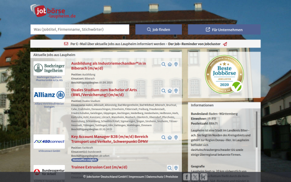
Task: Click Beschäftigungsbeginn: 01.09.2025 text
Action: coord(92,83)
